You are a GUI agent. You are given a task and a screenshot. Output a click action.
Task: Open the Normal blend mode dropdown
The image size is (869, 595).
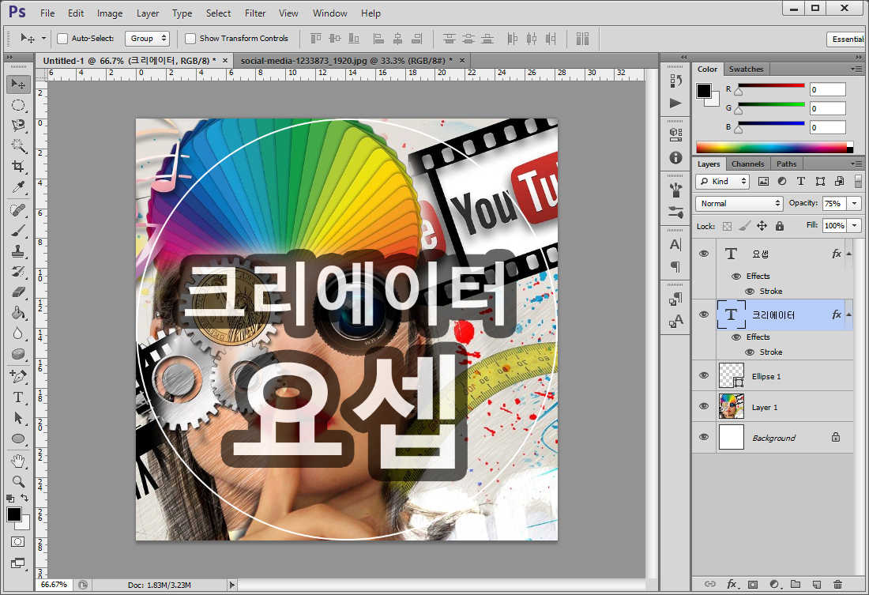point(739,204)
